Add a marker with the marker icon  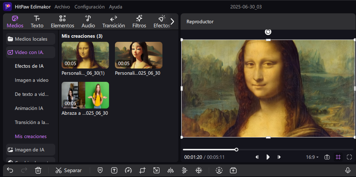(100, 170)
